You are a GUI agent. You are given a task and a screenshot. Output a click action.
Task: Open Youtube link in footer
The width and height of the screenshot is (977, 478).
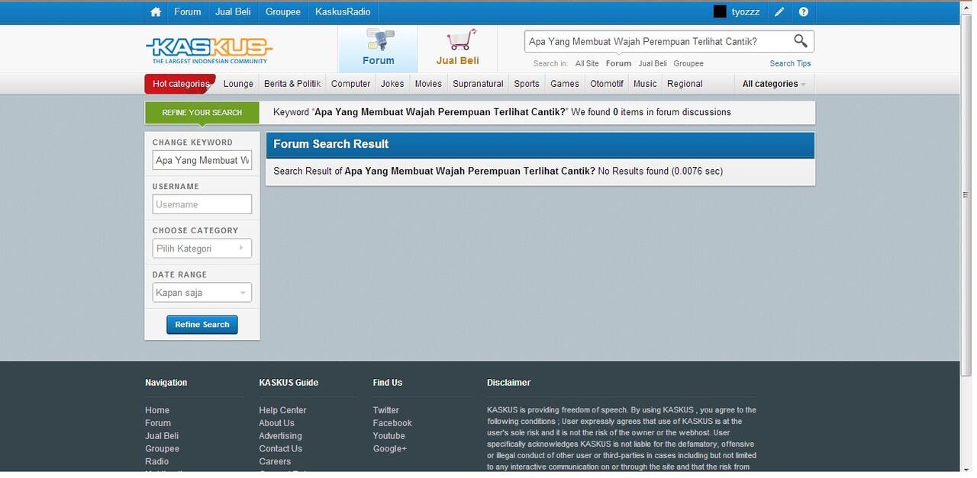(x=389, y=436)
